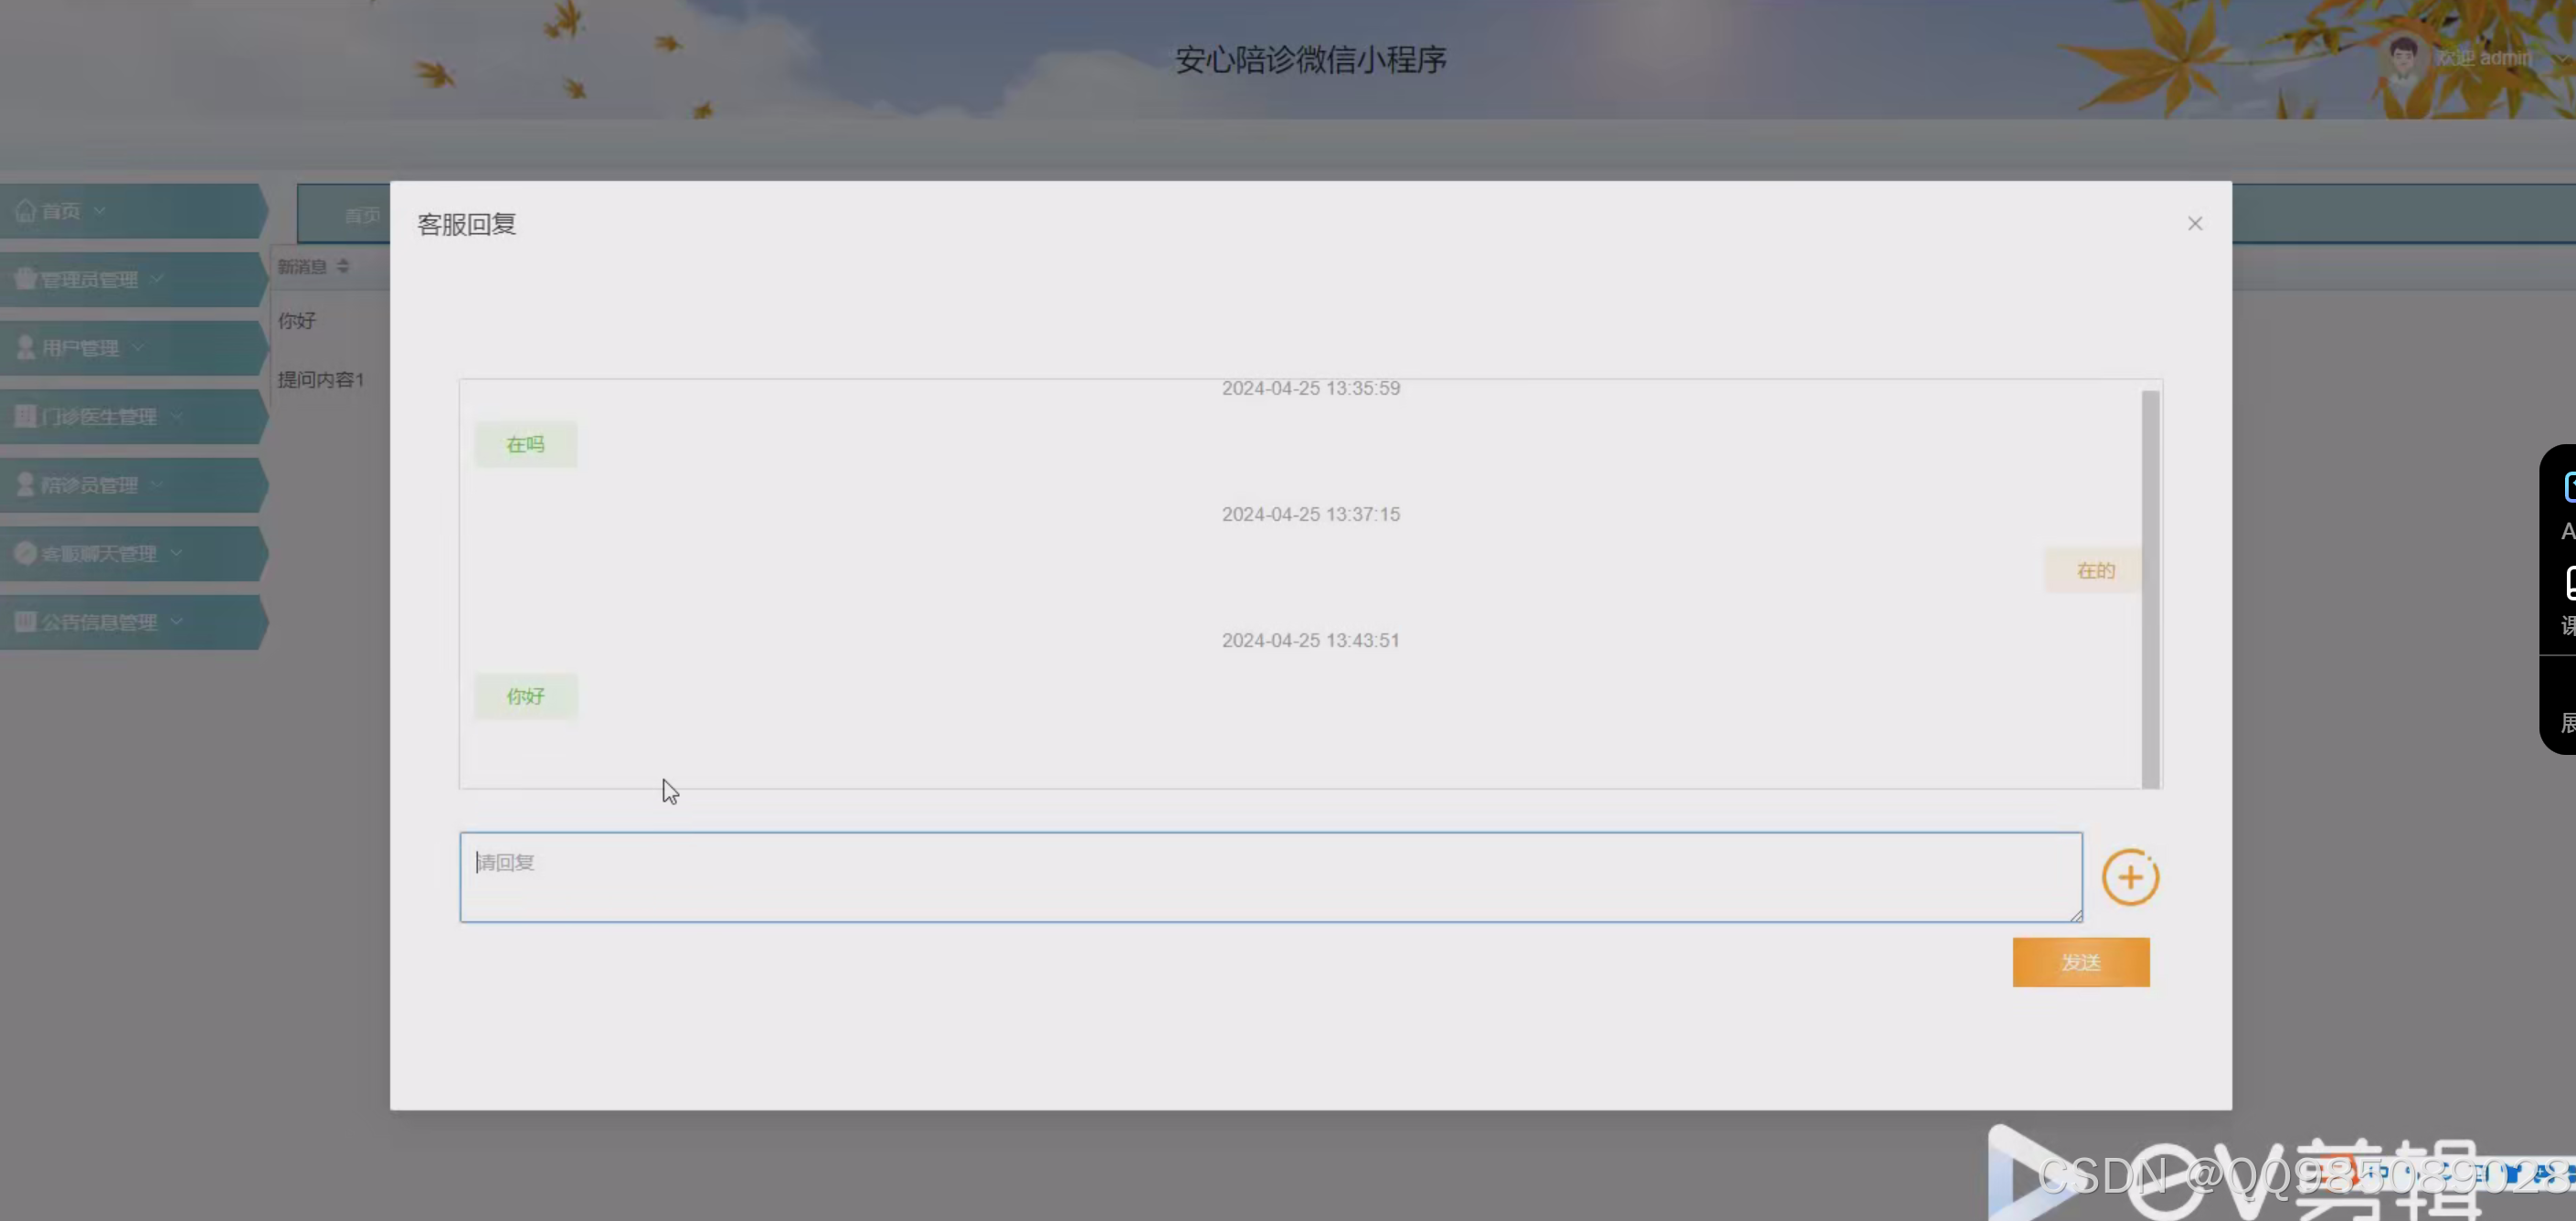Click the admin avatar in the top right
Viewport: 2576px width, 1221px height.
coord(2404,57)
